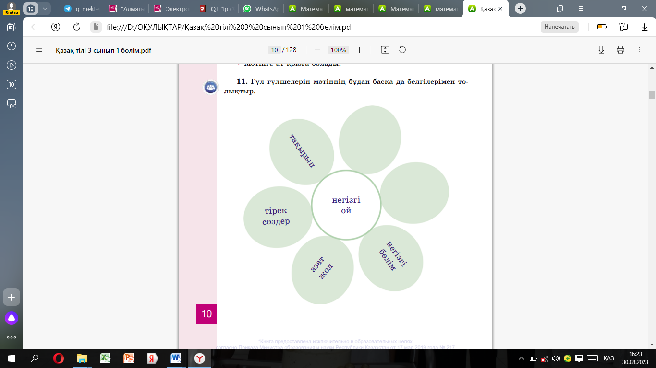Viewport: 656px width, 368px height.
Task: Switch the ҚАЗ keyboard language indicator
Action: click(x=608, y=358)
